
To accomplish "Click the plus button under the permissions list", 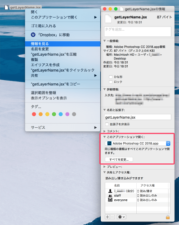I will click(x=107, y=217).
